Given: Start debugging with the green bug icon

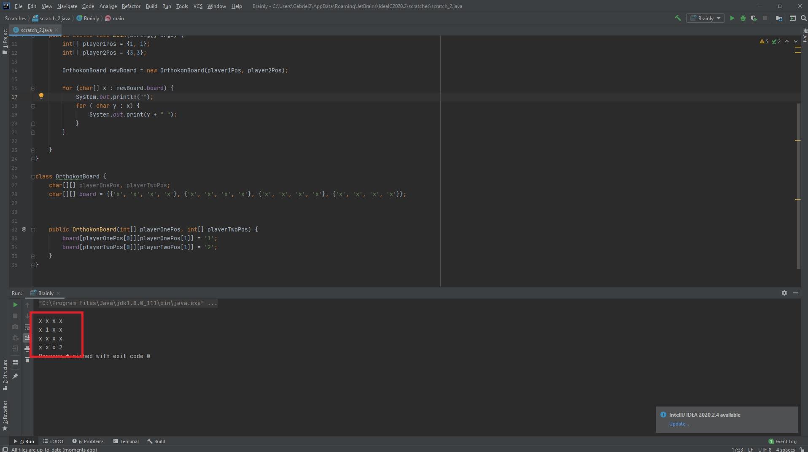Looking at the screenshot, I should 743,18.
